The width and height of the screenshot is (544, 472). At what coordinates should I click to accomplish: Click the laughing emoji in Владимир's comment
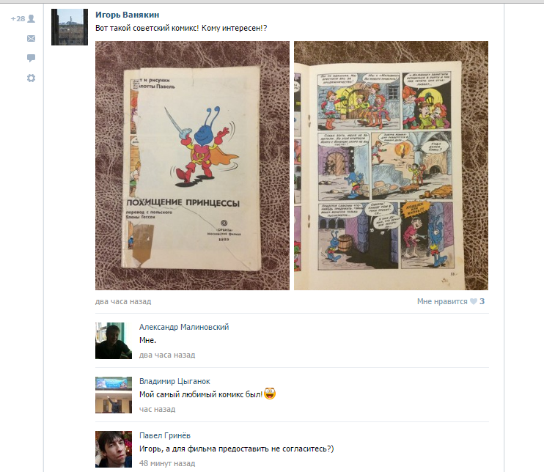270,394
